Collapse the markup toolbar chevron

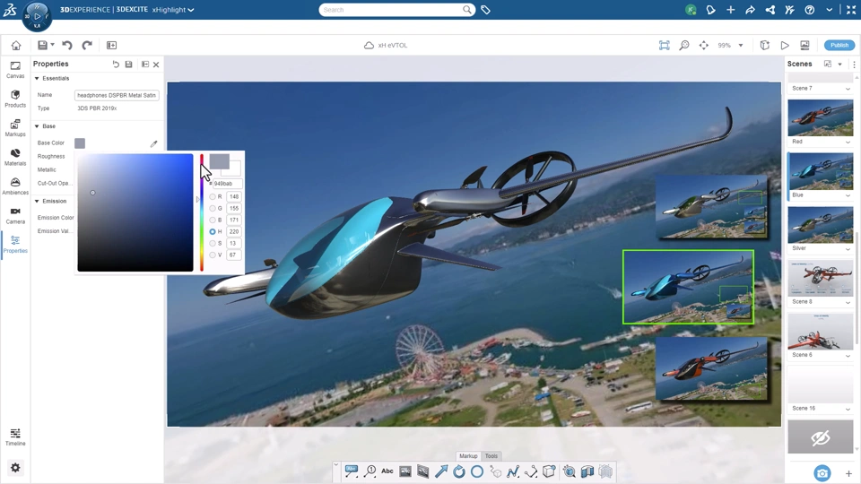tap(336, 465)
